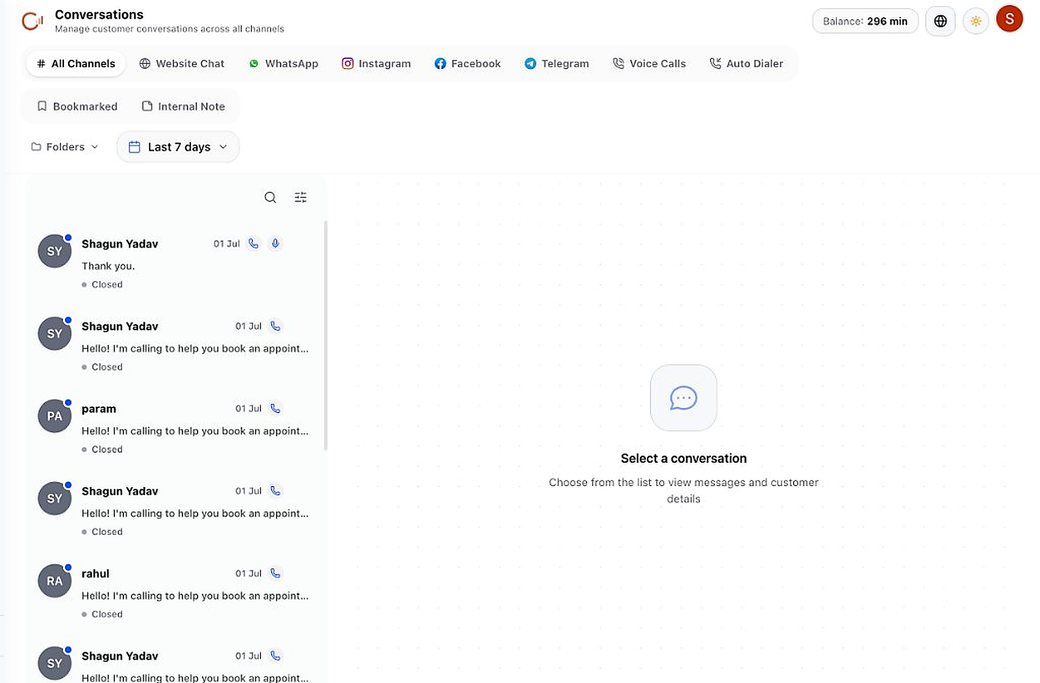Click the phone icon on 'Thank you.' row
Screen dimensions: 1040x683
pos(253,244)
